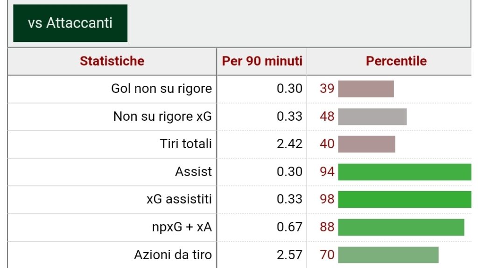
Task: Click the xG assistiti percentile 98 bar
Action: point(405,199)
